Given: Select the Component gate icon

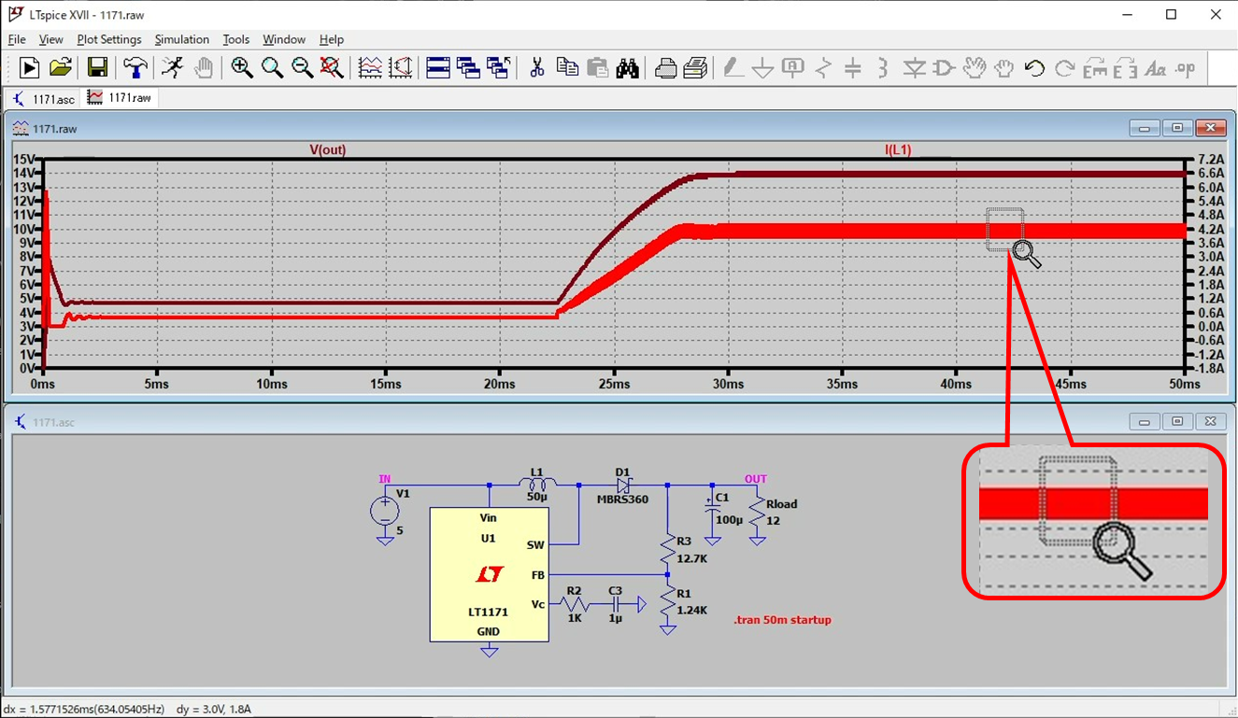Looking at the screenshot, I should click(x=944, y=67).
